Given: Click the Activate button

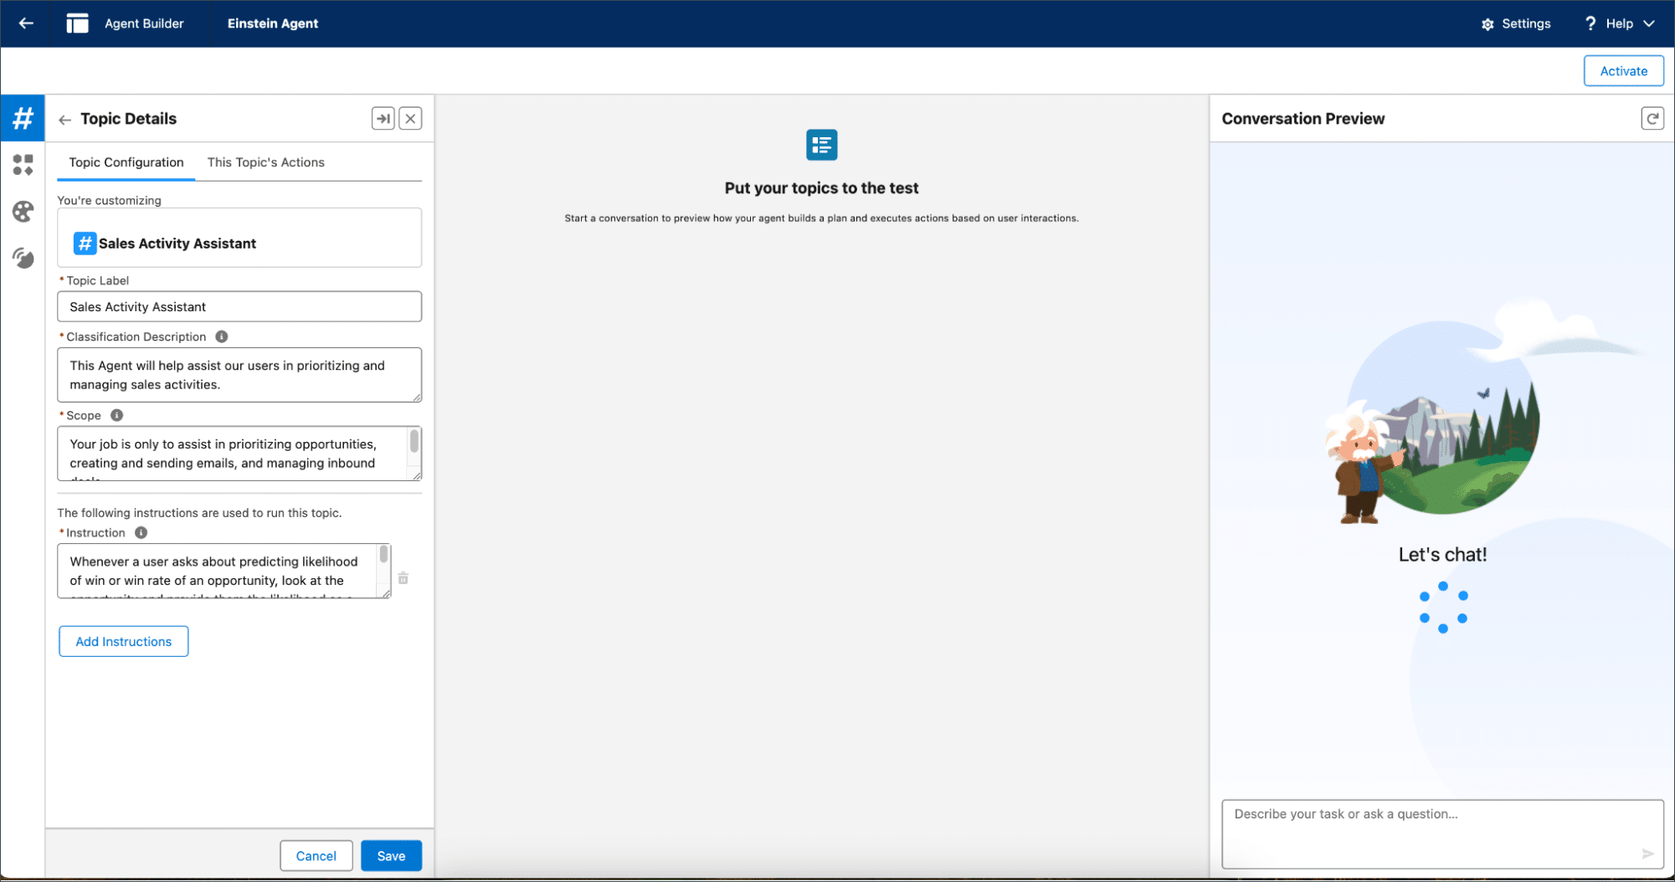Looking at the screenshot, I should click(1623, 71).
